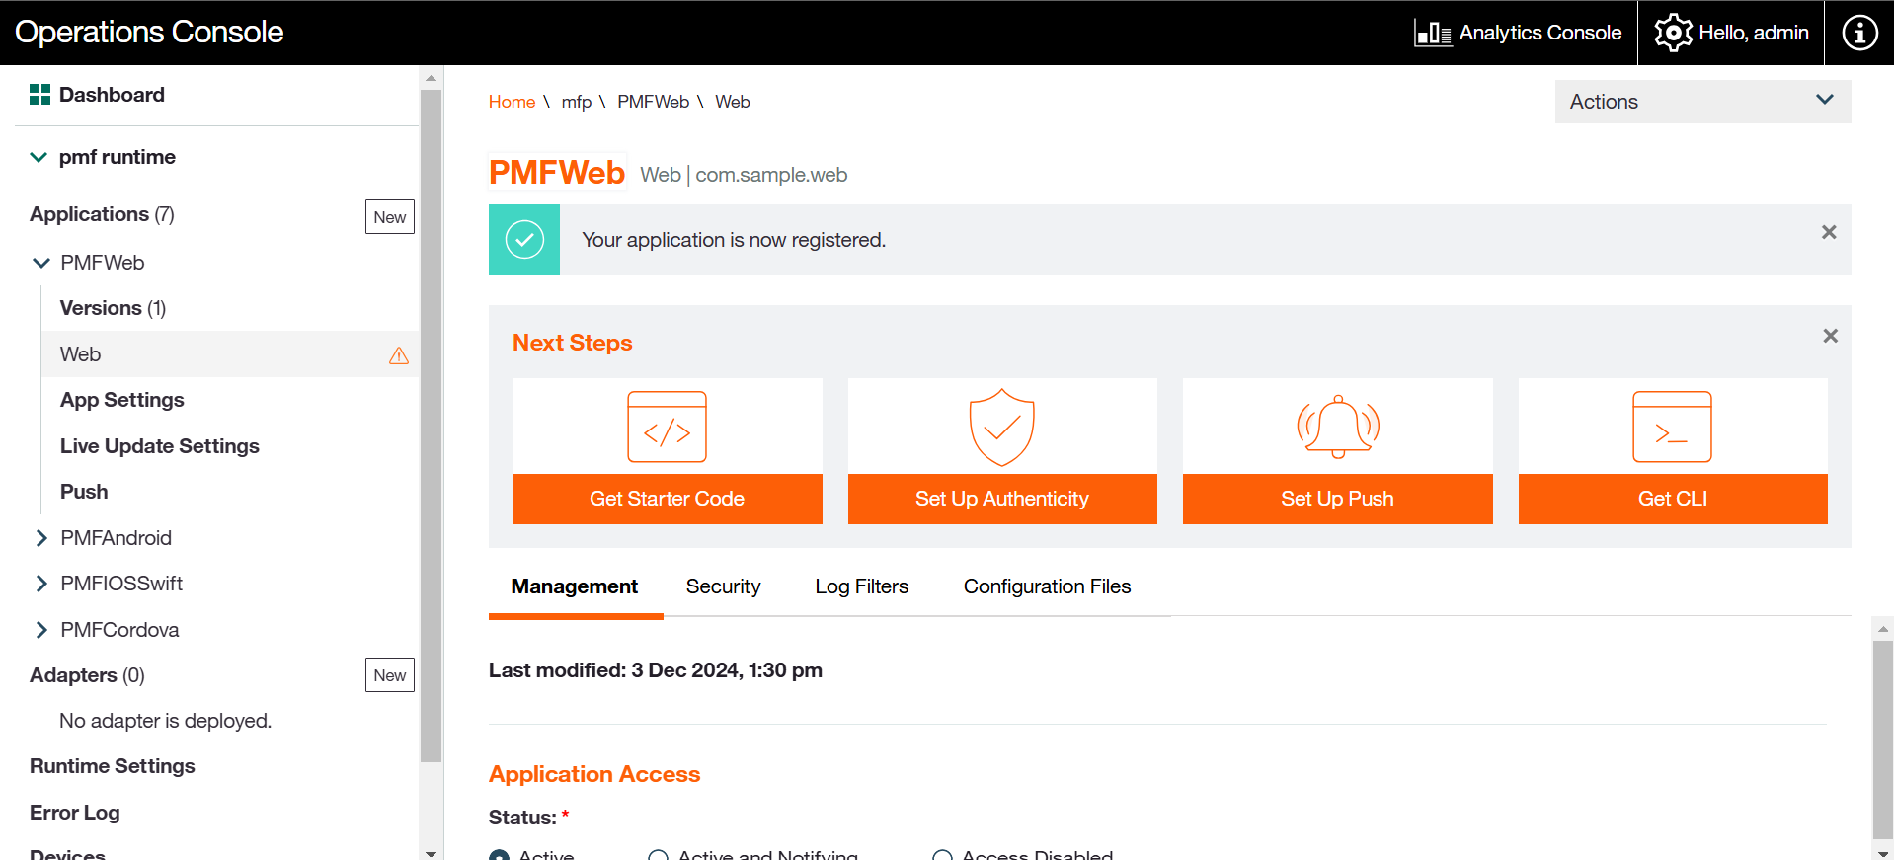Switch to the Security tab
The width and height of the screenshot is (1894, 860).
pos(723,586)
